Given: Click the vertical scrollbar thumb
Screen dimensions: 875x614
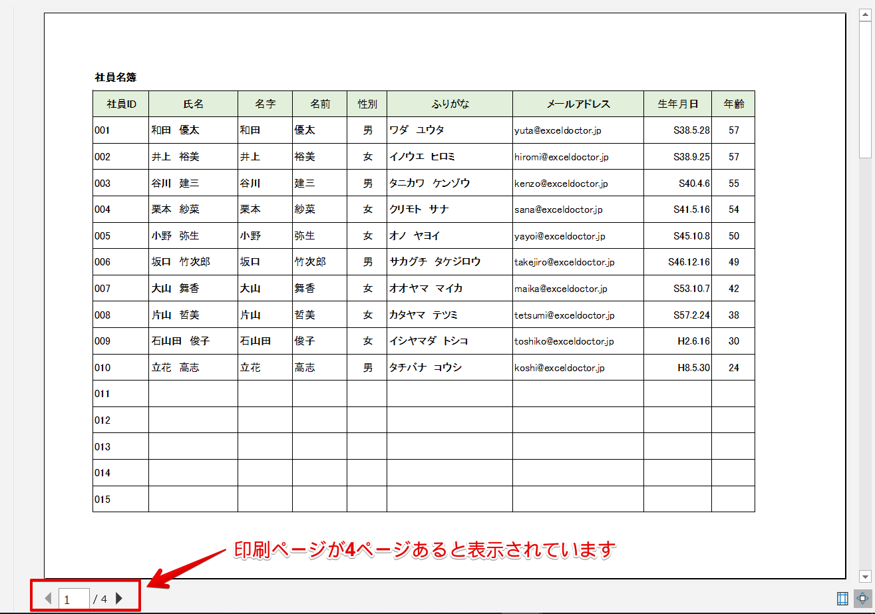Looking at the screenshot, I should pyautogui.click(x=865, y=90).
